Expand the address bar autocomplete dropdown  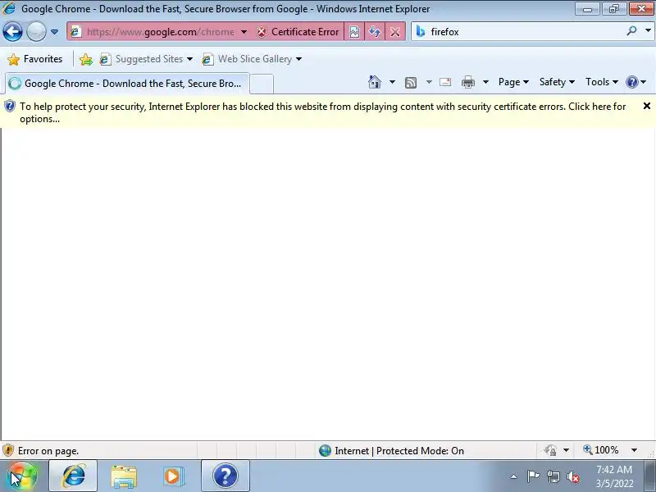(x=244, y=32)
